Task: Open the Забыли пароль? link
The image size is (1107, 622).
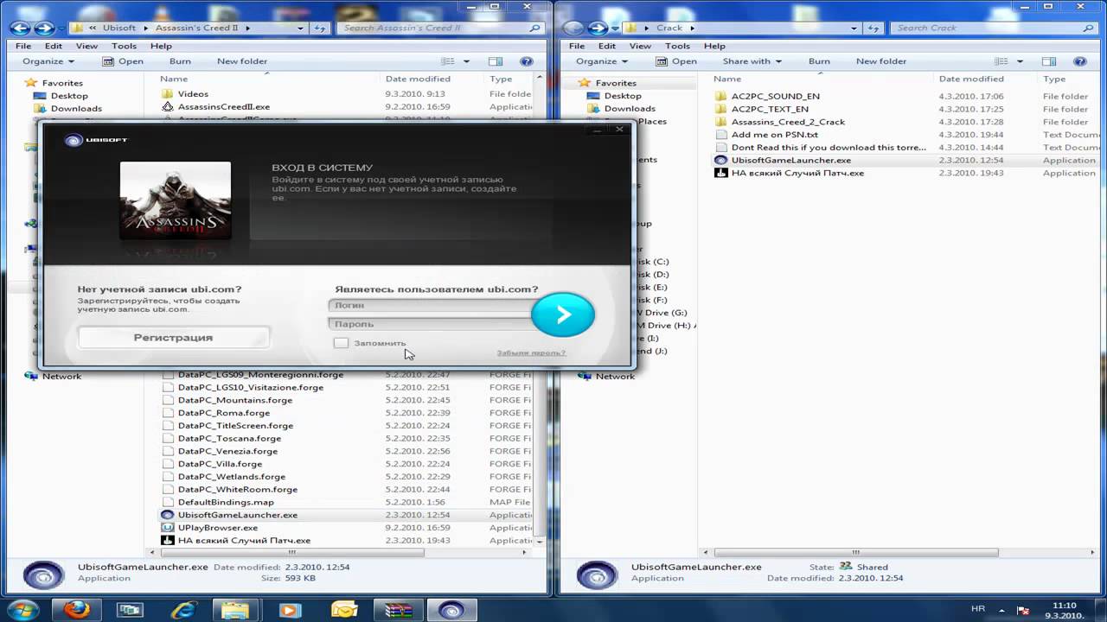Action: click(x=531, y=352)
